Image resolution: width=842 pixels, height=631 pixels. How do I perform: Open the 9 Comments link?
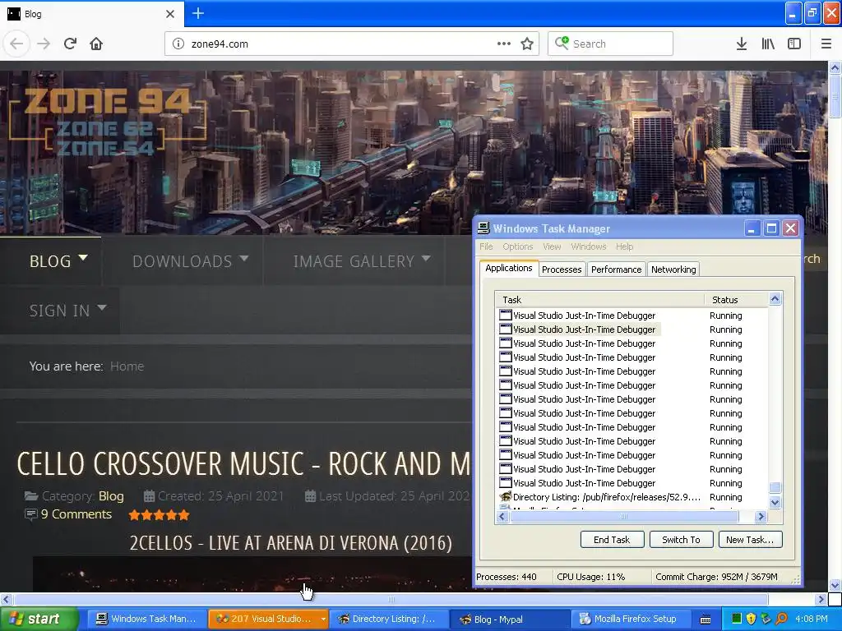(x=76, y=514)
